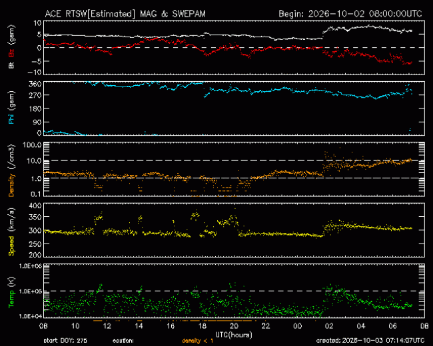This screenshot has width=433, height=346.
Task: Click the '12' hour label on time axis
Action: [x=107, y=326]
